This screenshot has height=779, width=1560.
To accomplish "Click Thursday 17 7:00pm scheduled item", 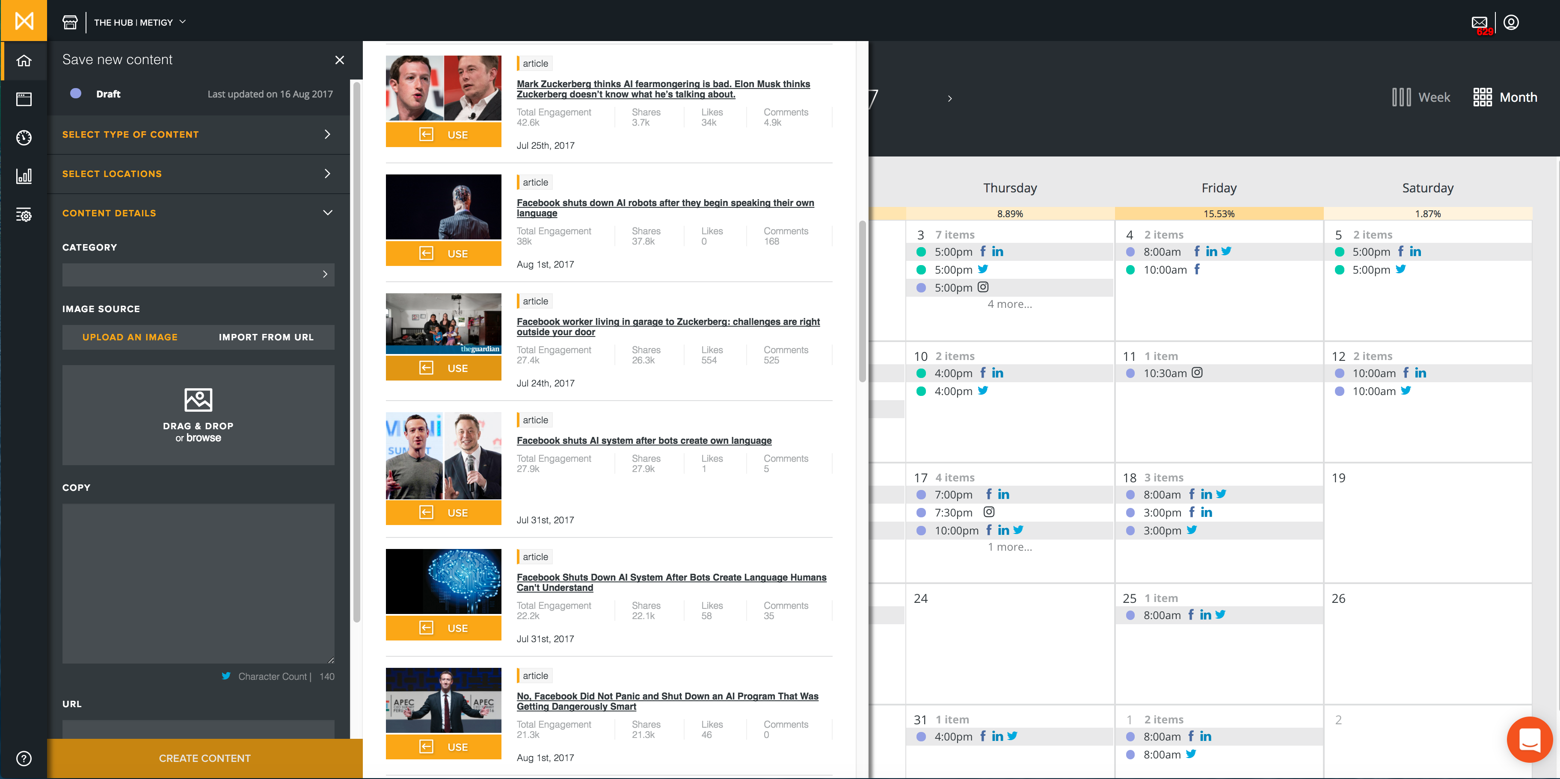I will tap(1009, 495).
